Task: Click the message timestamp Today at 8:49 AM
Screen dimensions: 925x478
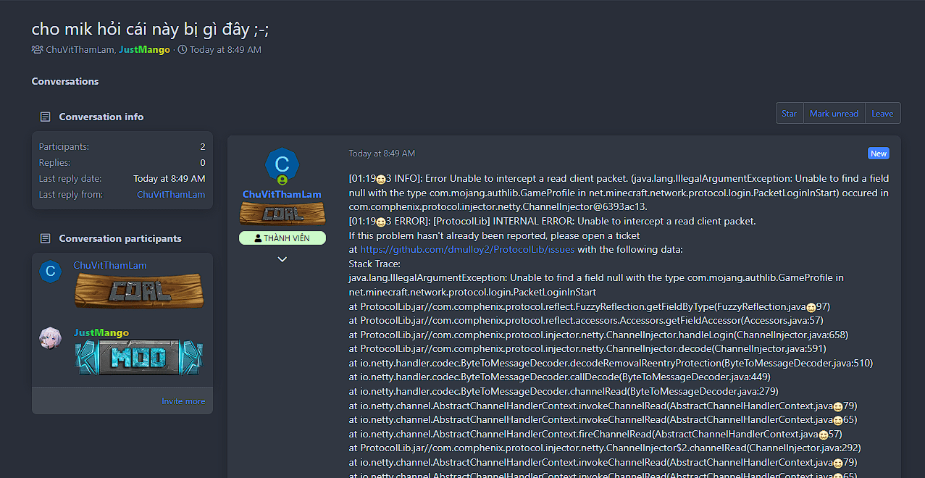Action: click(x=382, y=154)
